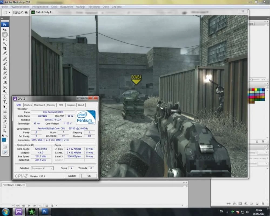Image resolution: width=270 pixels, height=216 pixels.
Task: Collapse right panel dock double arrows
Action: tap(268, 18)
